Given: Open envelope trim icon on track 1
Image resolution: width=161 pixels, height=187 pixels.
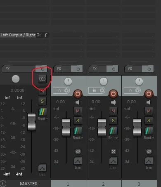Looking at the screenshot, I should (x=78, y=161).
